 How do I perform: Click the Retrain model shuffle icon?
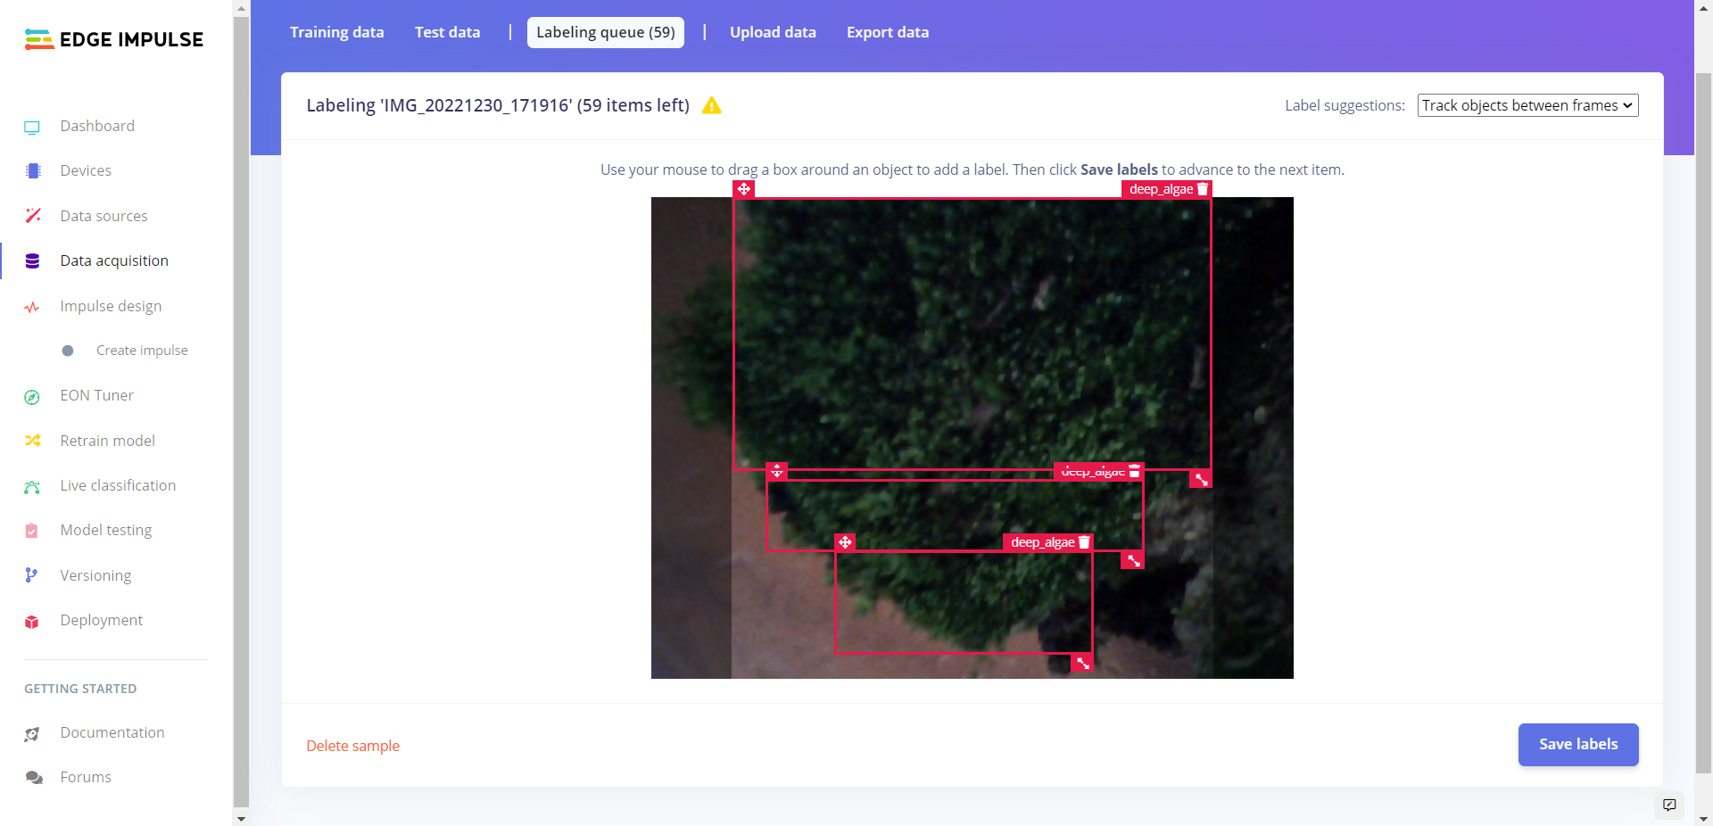coord(33,441)
